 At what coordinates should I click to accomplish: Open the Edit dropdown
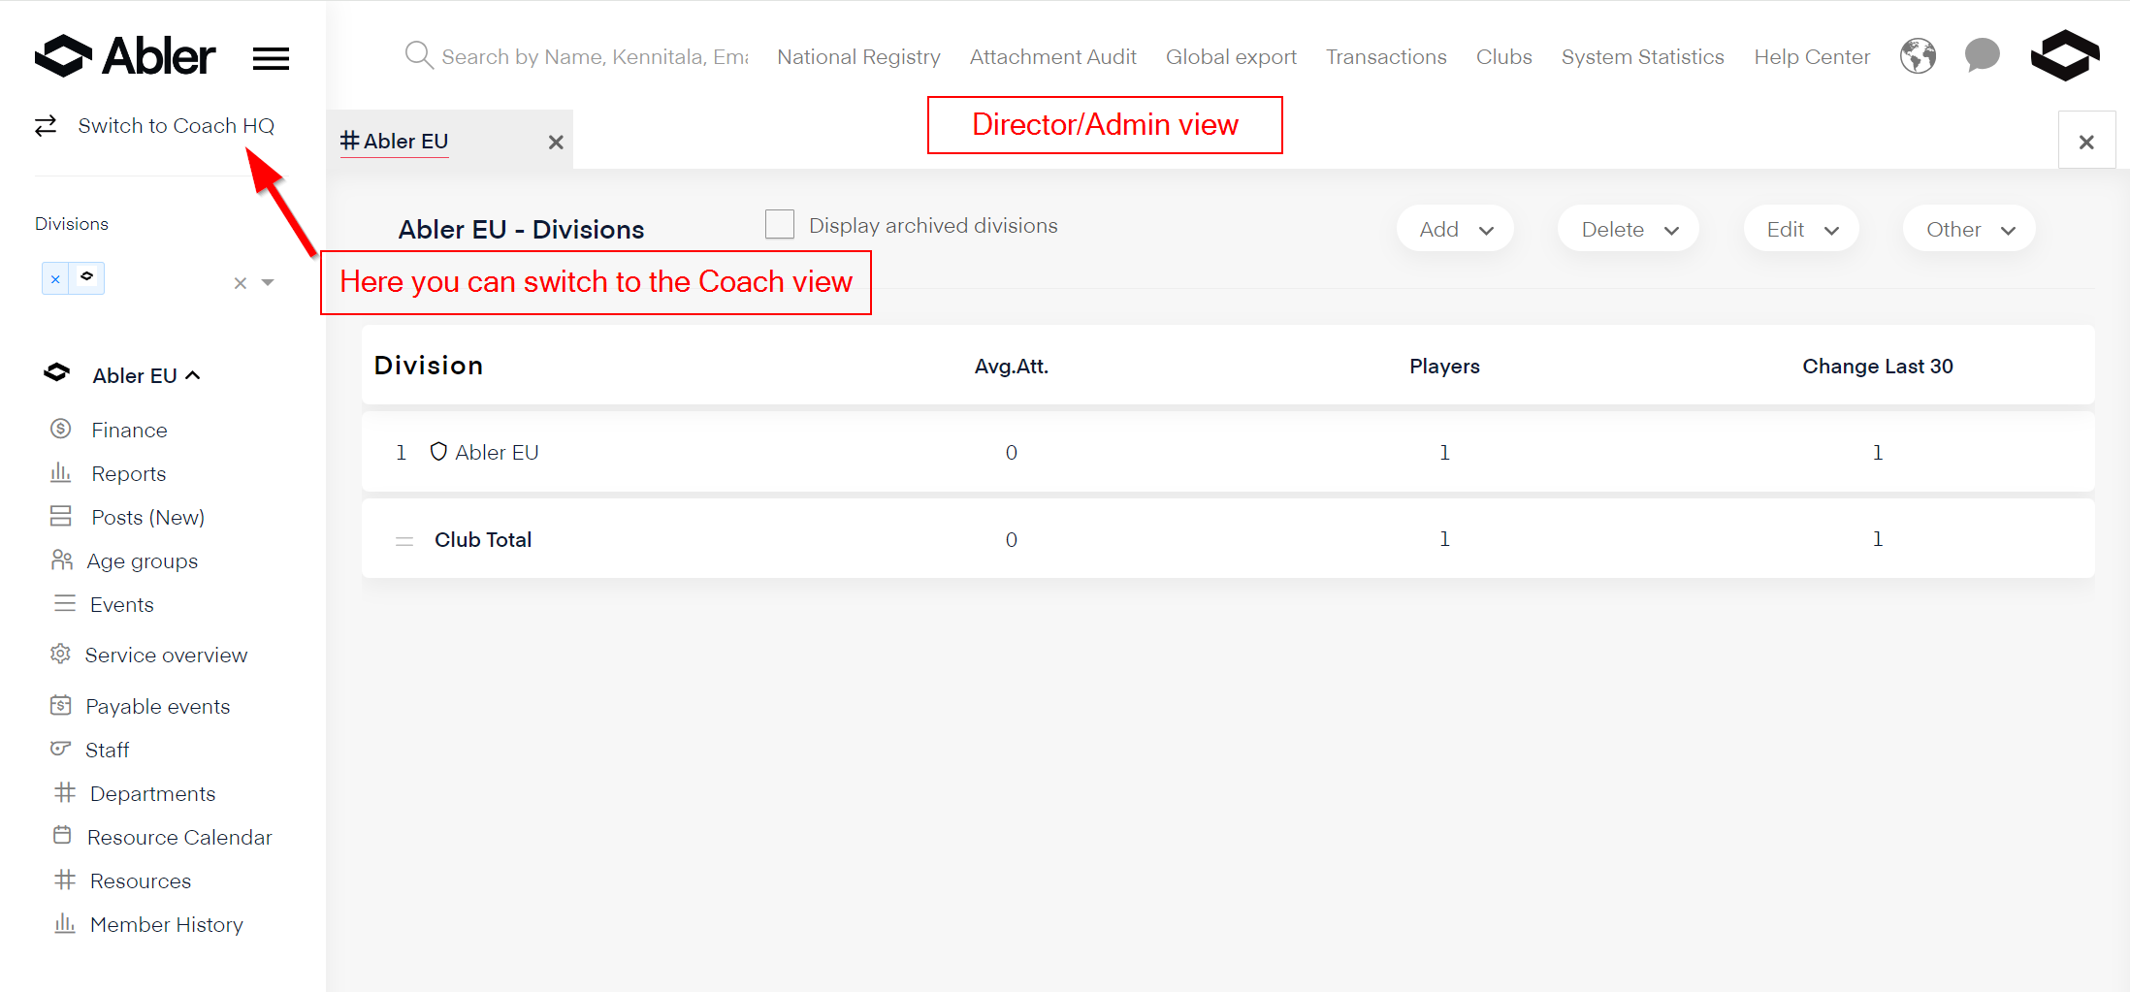pyautogui.click(x=1801, y=230)
